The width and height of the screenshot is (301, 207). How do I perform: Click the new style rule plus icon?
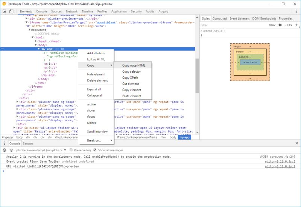[296, 25]
